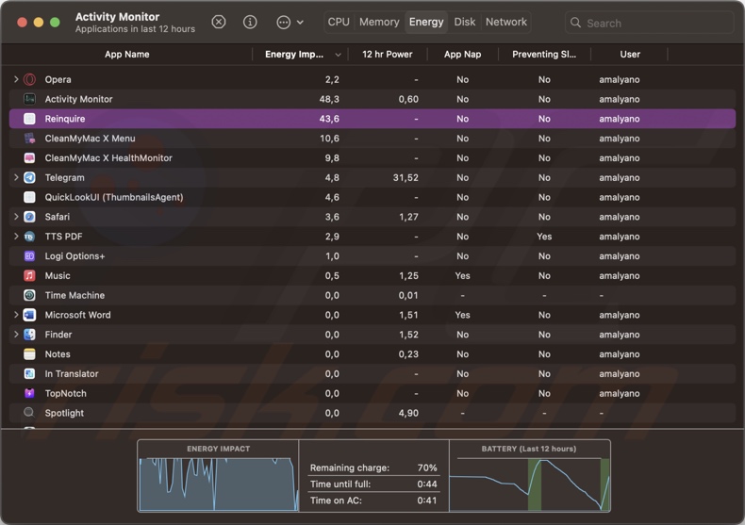Expand the Opera process group
Viewport: 745px width, 525px height.
[x=16, y=79]
